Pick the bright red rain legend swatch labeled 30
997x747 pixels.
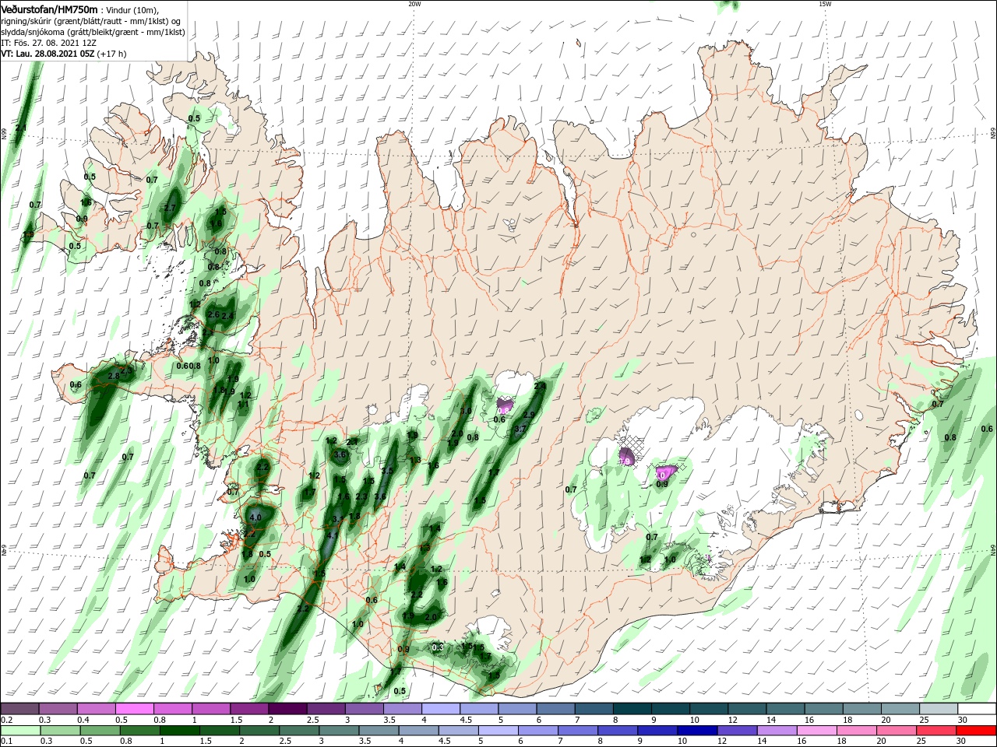click(x=977, y=731)
